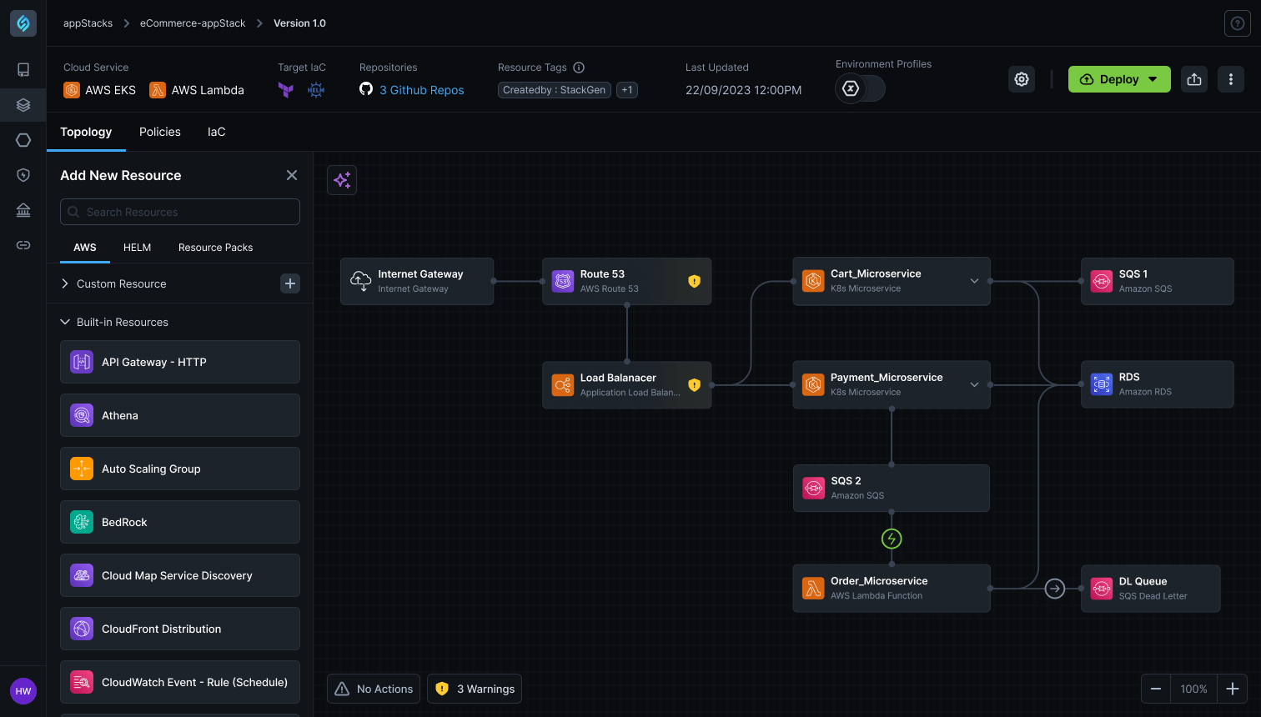Open the 3 Warnings button
1261x717 pixels.
pos(475,689)
